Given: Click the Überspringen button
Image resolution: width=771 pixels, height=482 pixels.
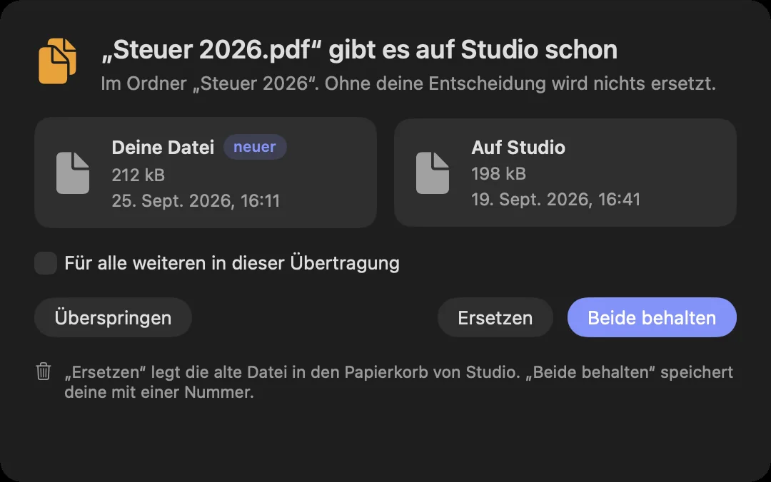Looking at the screenshot, I should [113, 317].
